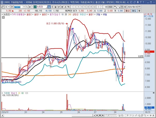Click the minus zoom-out icon

point(148,115)
